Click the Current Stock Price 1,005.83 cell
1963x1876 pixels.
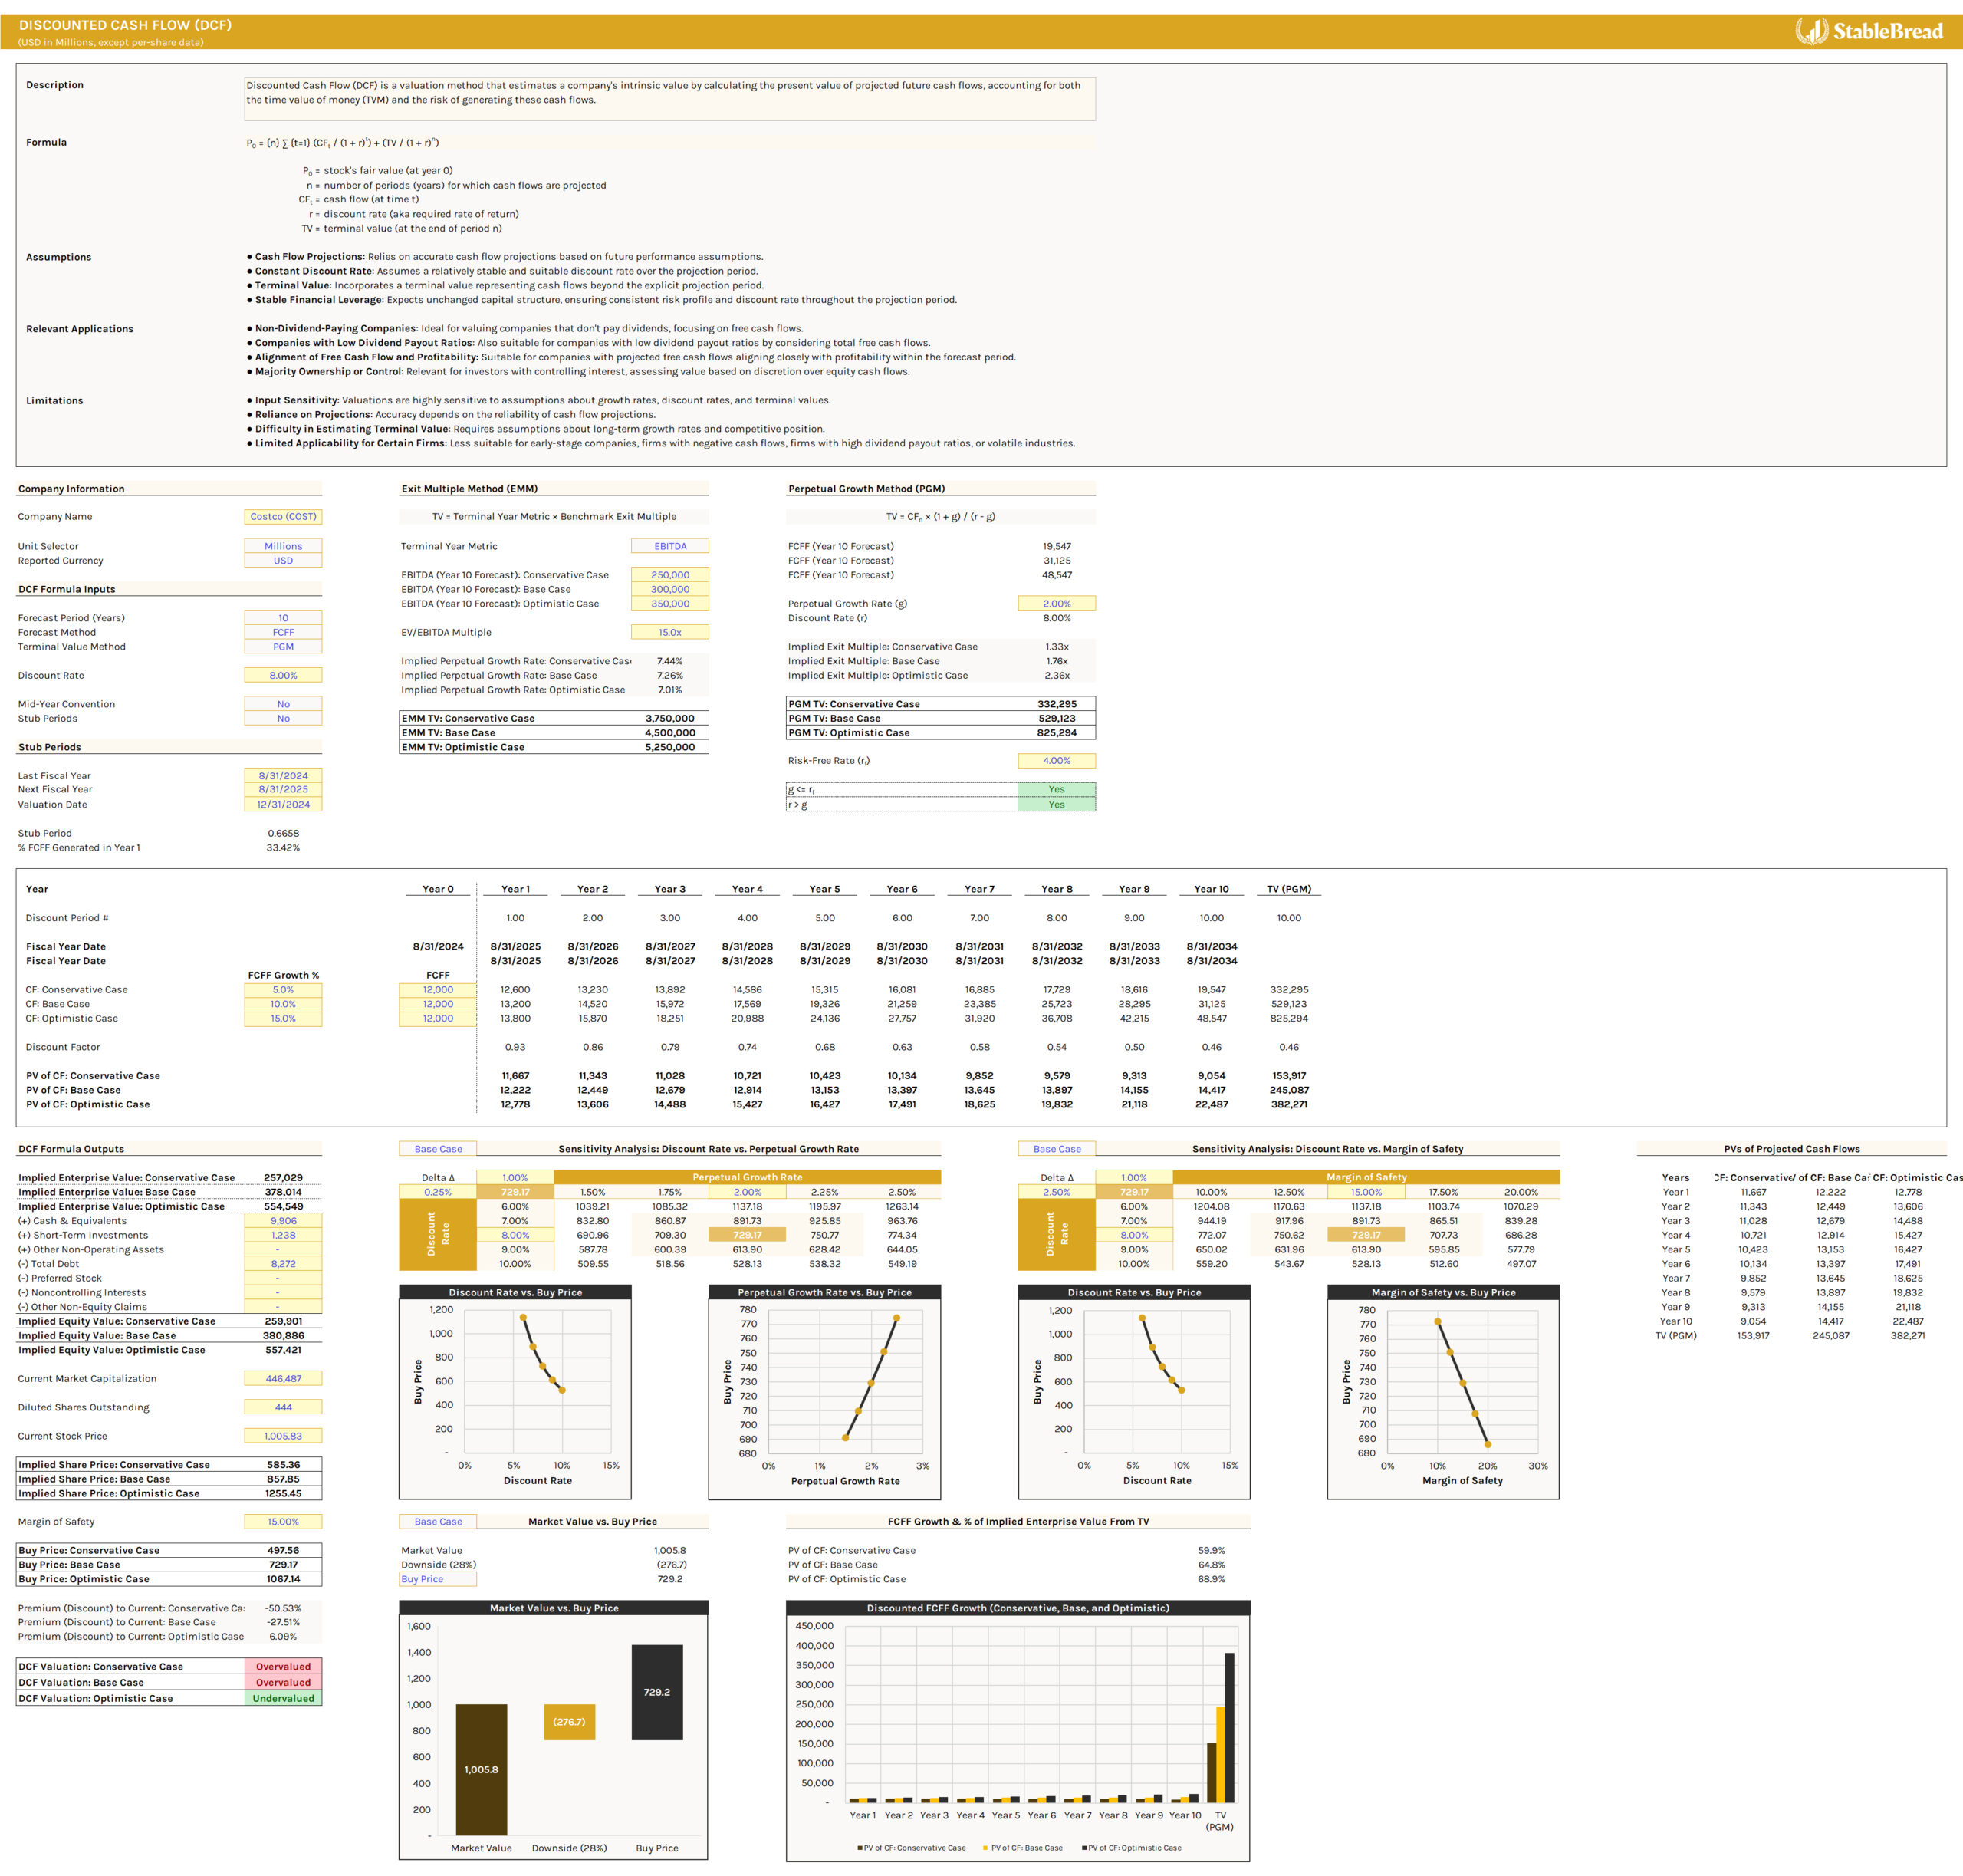pos(283,1436)
